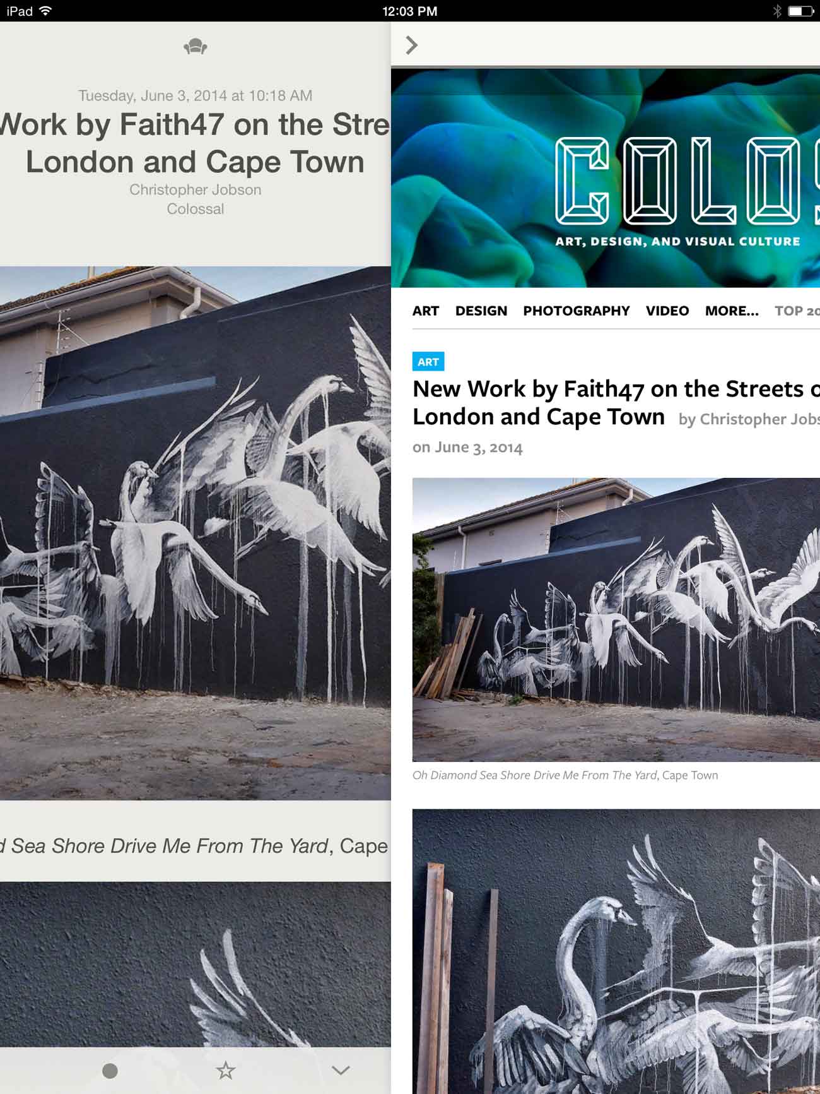Click the blue ART category tag
Screen dimensions: 820x1094
click(428, 362)
